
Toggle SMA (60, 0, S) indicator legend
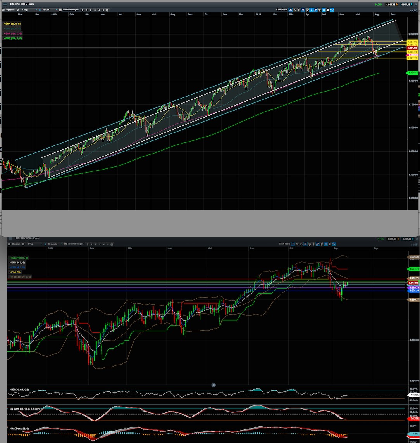point(12,29)
